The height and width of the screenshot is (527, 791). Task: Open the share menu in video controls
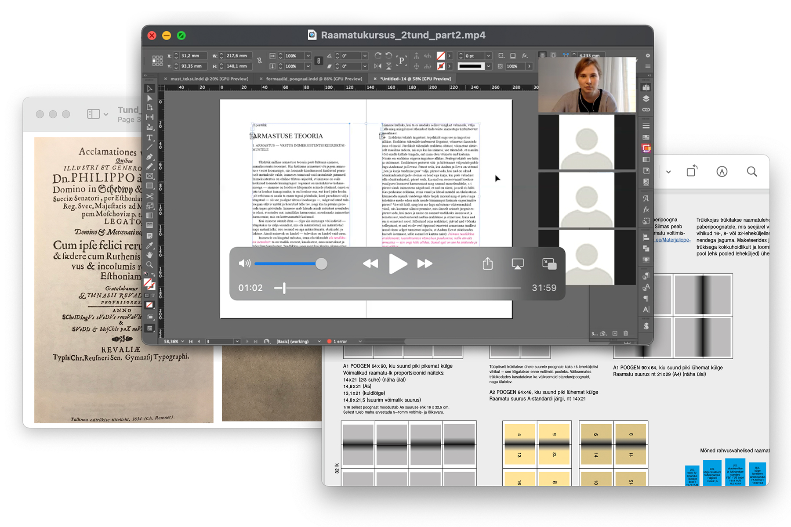[x=488, y=263]
